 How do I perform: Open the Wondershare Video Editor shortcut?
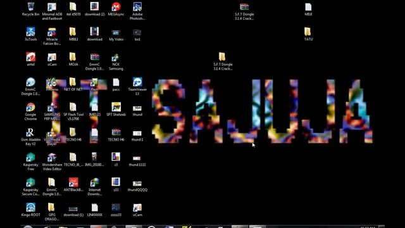(52, 157)
